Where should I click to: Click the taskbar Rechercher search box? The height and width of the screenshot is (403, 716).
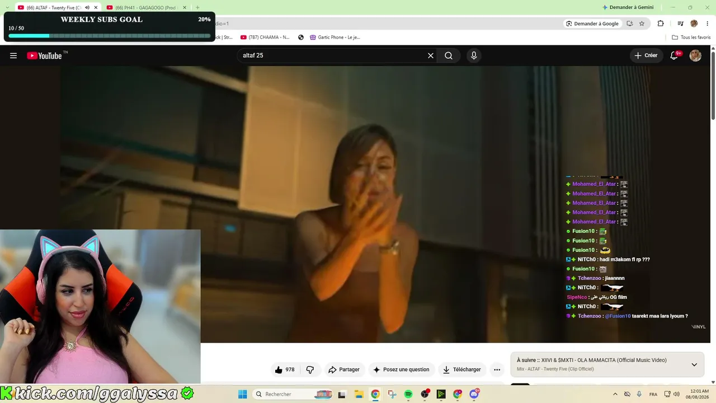[293, 394]
